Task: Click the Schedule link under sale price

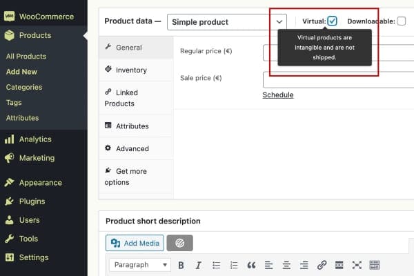Action: click(278, 95)
